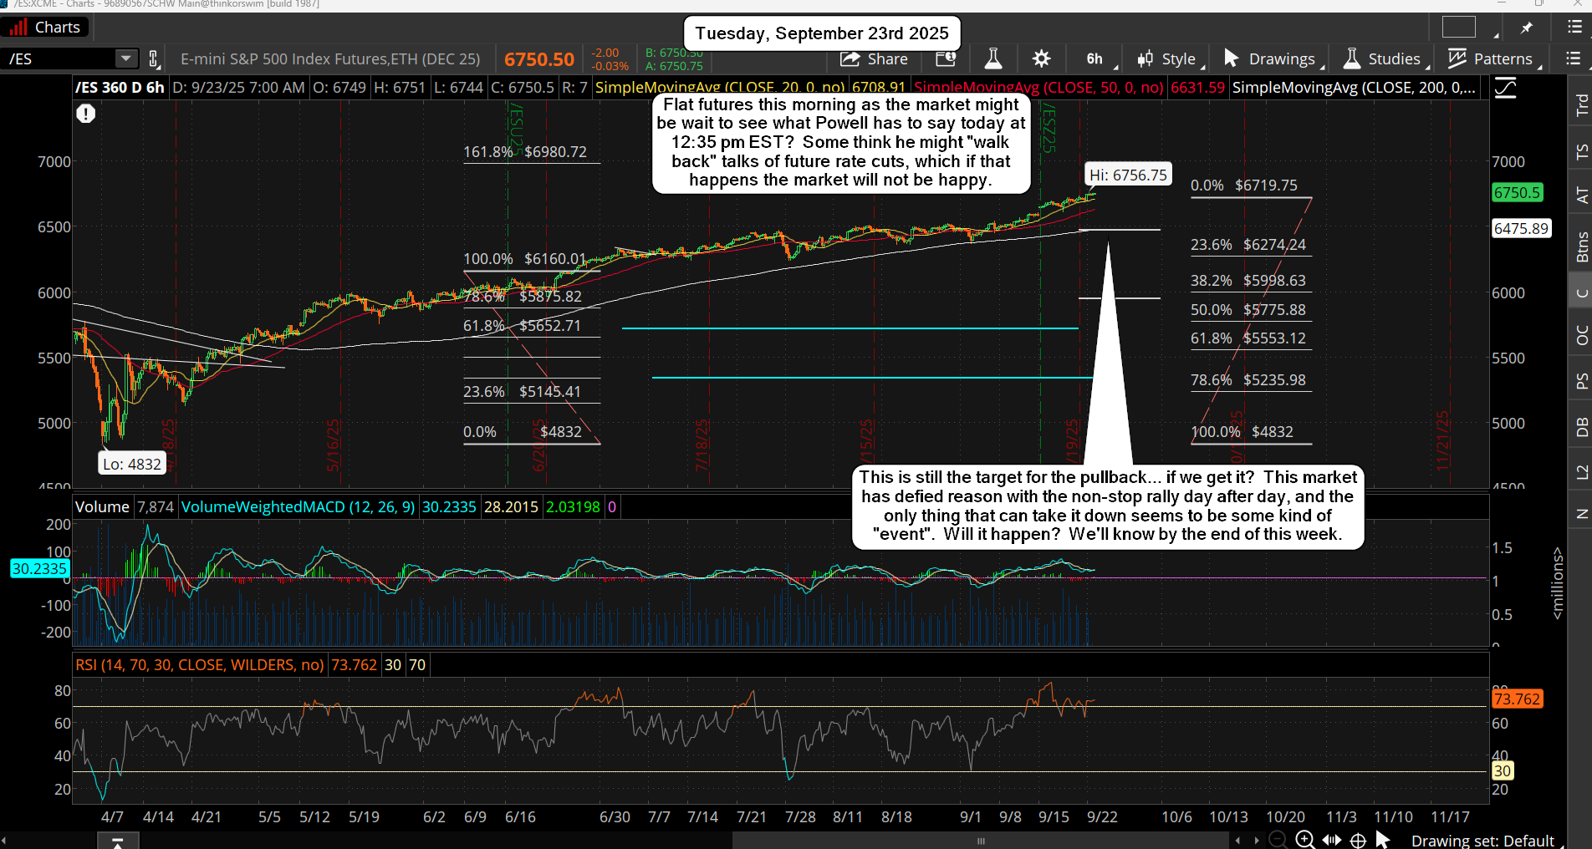
Task: Open the 6h timeframe dropdown
Action: [x=1094, y=58]
